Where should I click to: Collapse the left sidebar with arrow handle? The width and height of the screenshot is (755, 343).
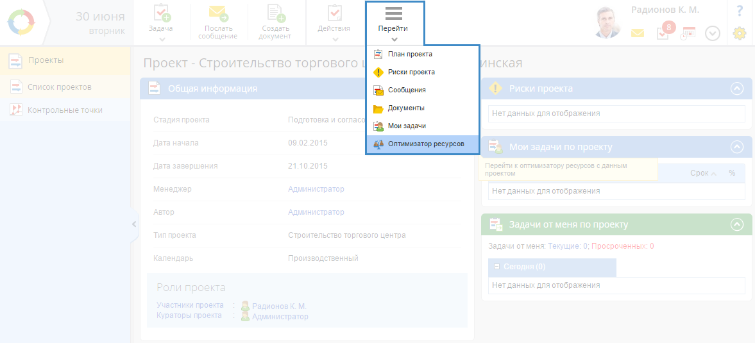point(134,224)
